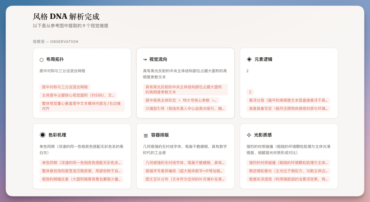Click the hexagon icon beside 布局拓扑
Image resolution: width=370 pixels, height=202 pixels.
(41, 60)
